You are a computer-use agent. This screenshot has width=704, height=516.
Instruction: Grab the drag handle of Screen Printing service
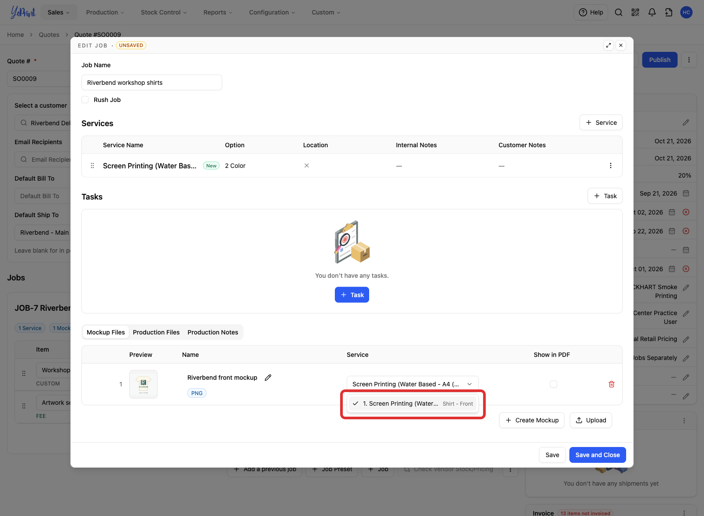tap(92, 166)
